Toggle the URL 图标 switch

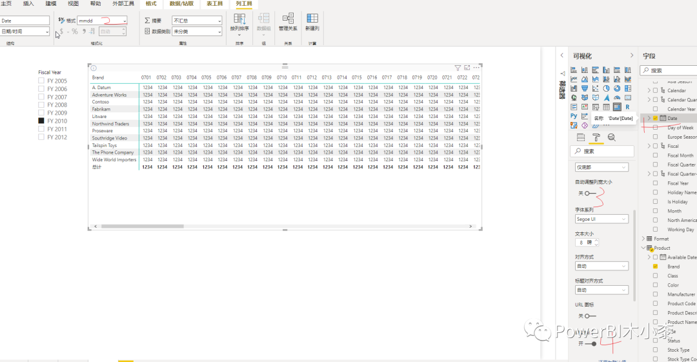[x=591, y=316]
